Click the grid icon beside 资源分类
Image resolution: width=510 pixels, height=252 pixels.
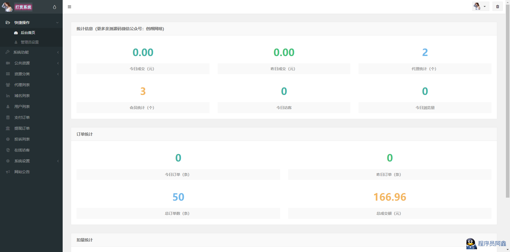(x=8, y=74)
